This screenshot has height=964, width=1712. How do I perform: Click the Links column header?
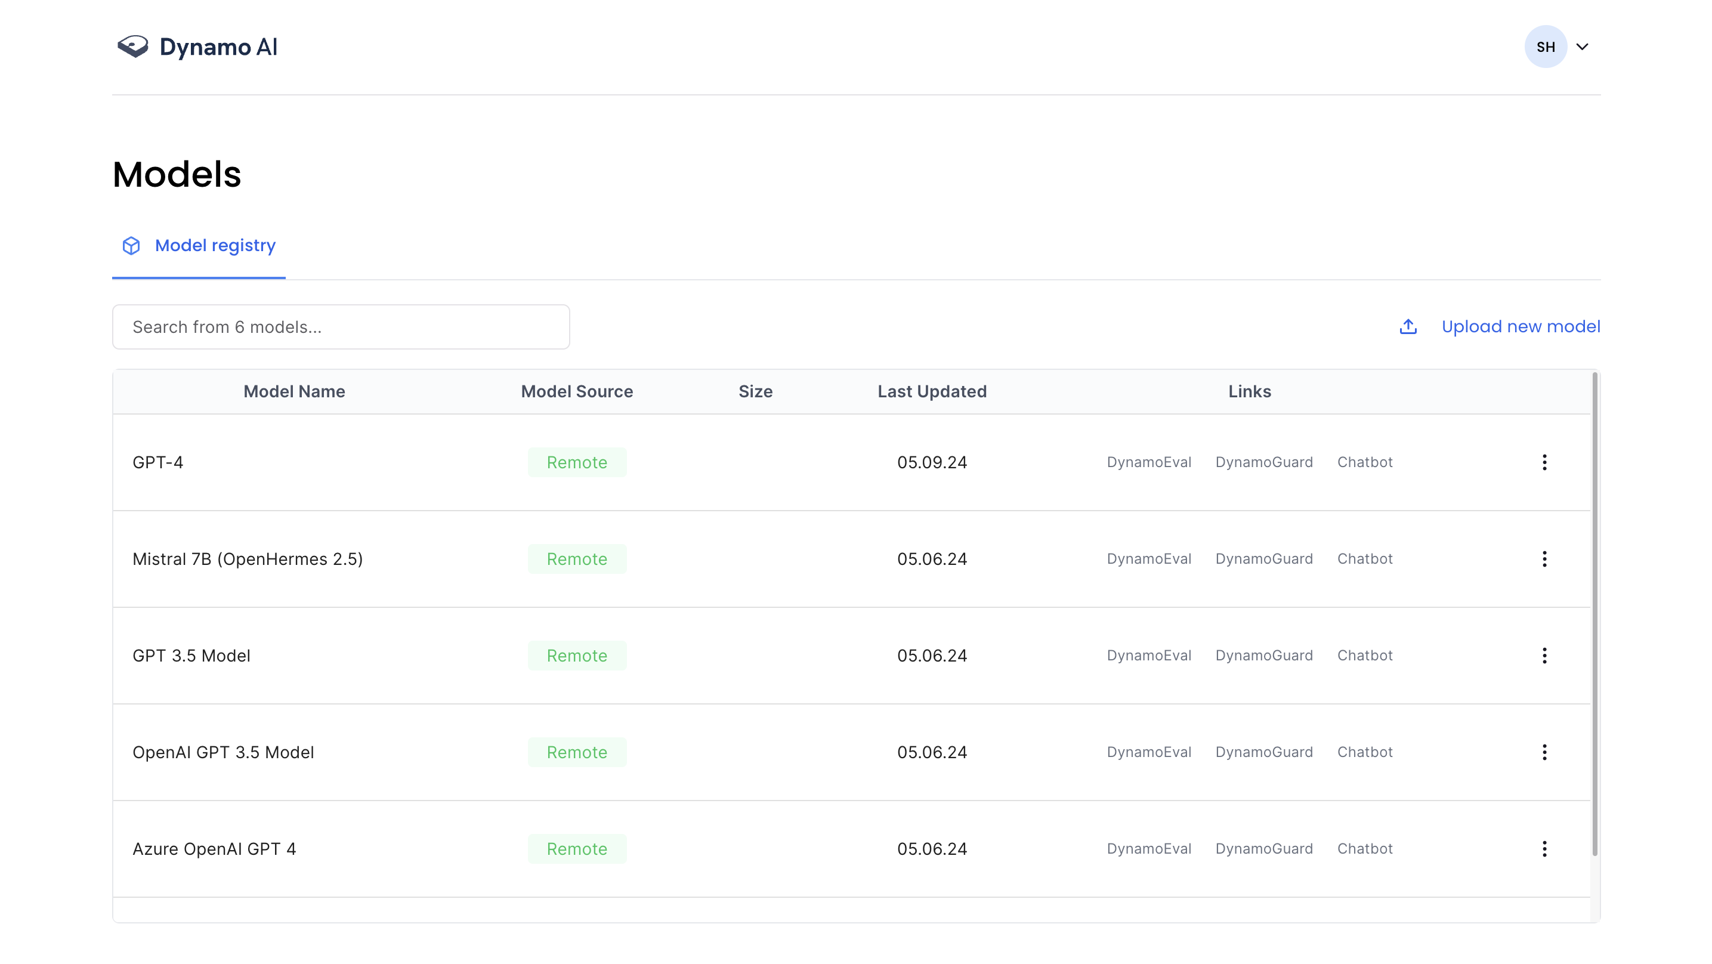1250,391
